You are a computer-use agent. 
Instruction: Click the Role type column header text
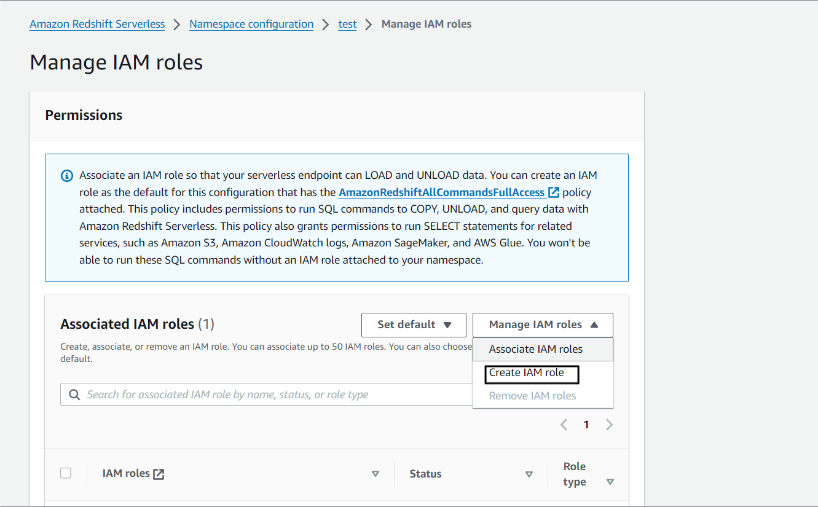(575, 474)
